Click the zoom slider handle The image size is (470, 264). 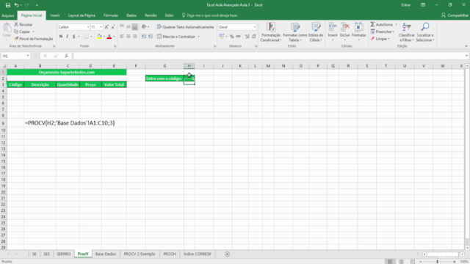click(438, 262)
